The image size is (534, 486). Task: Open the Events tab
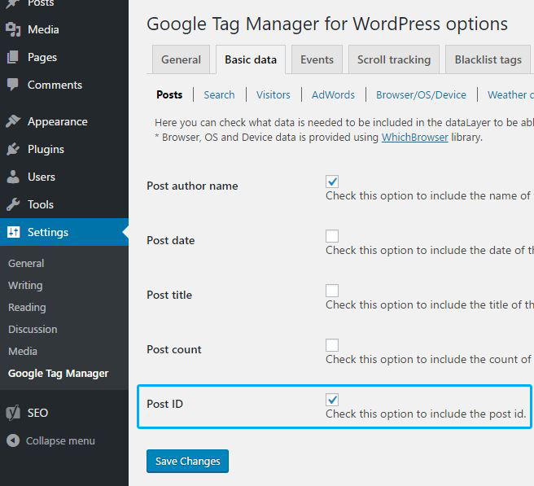pos(317,59)
